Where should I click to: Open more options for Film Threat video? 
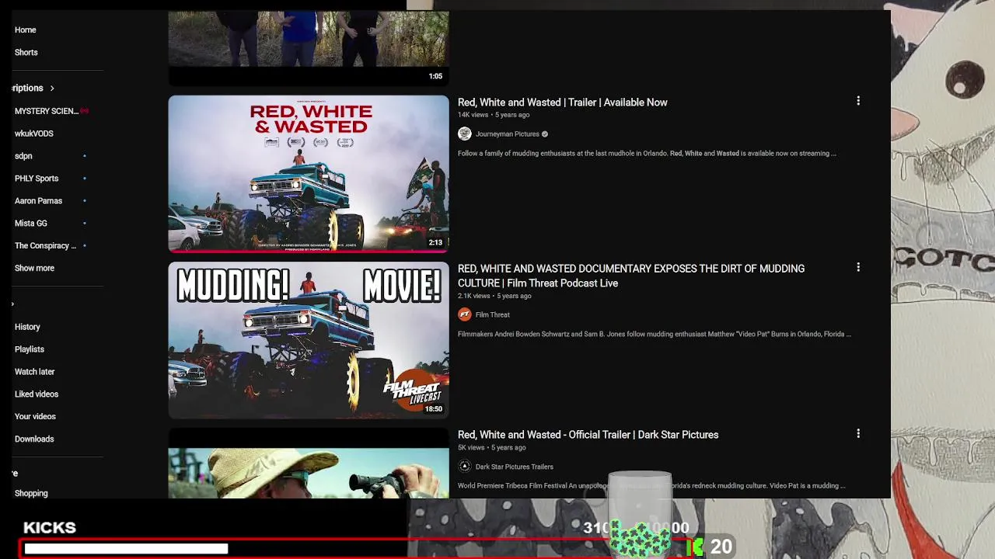[x=858, y=267]
